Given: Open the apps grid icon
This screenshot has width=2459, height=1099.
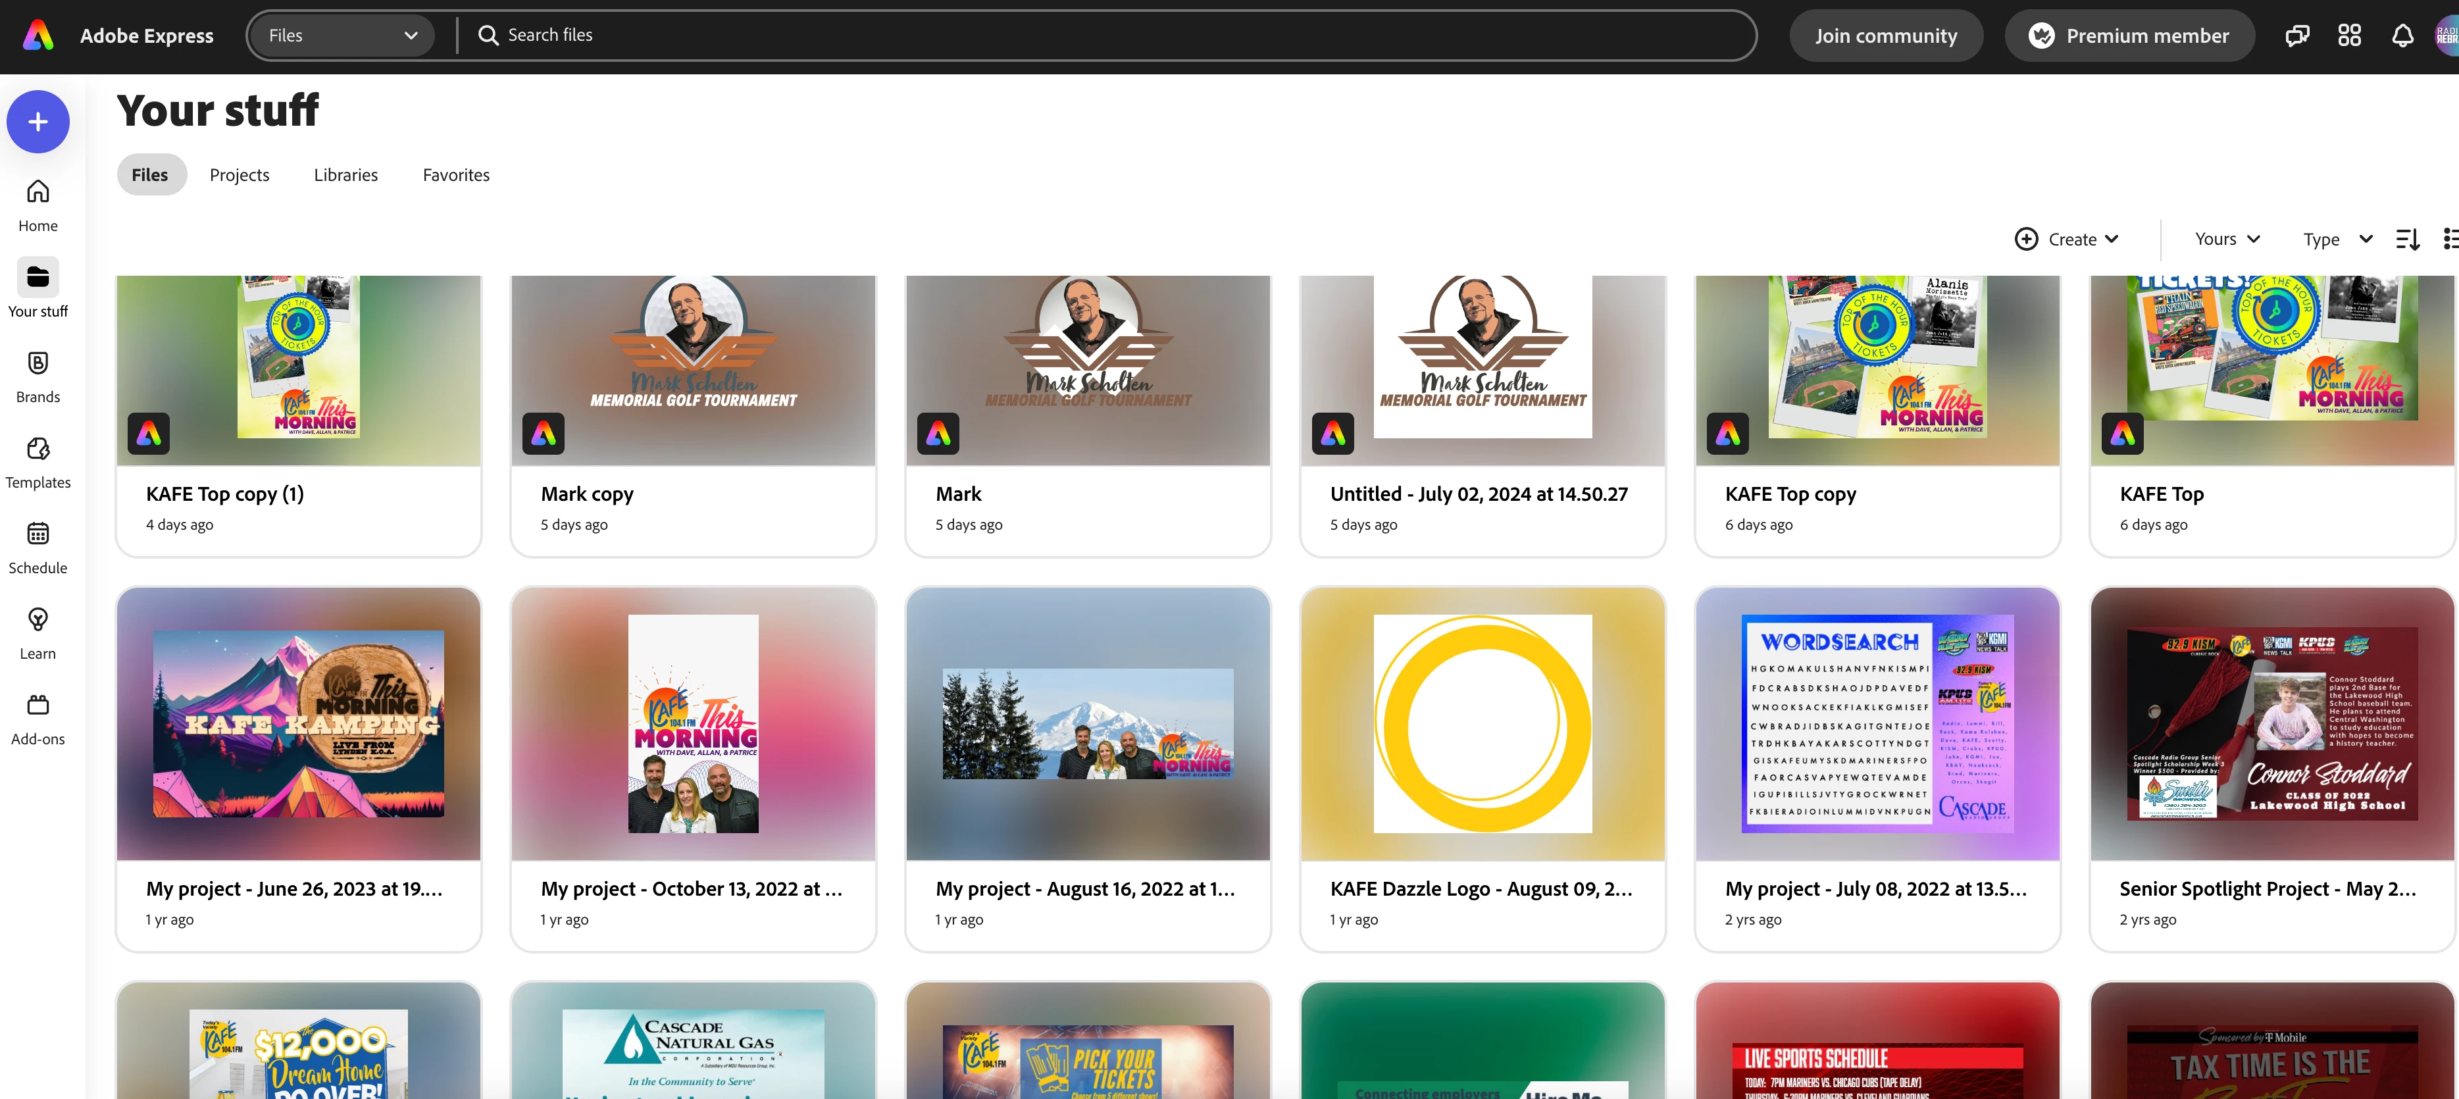Looking at the screenshot, I should (2349, 36).
